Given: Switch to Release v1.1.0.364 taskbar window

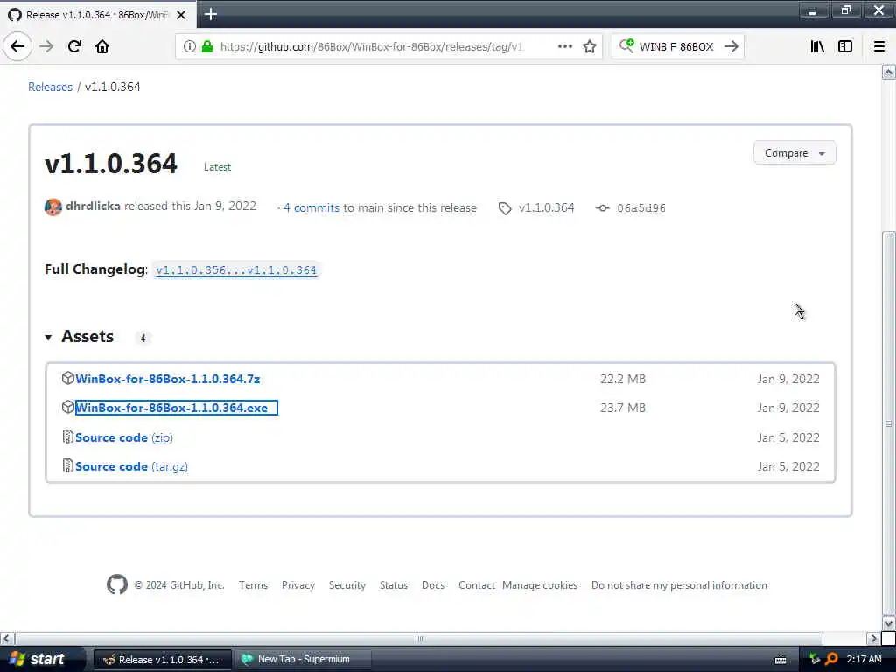Looking at the screenshot, I should coord(162,660).
